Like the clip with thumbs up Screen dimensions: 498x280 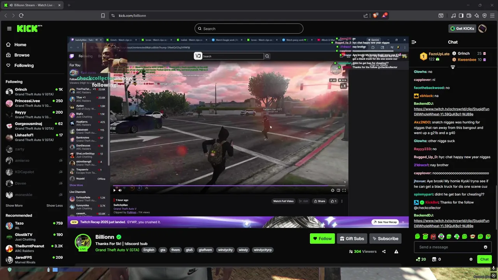pyautogui.click(x=333, y=201)
